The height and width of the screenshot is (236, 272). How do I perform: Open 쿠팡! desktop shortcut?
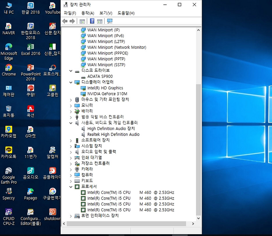point(31,91)
